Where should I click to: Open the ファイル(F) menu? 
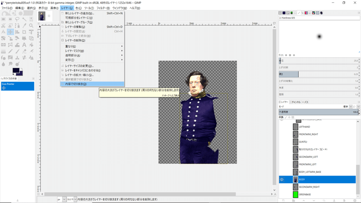(x=7, y=8)
